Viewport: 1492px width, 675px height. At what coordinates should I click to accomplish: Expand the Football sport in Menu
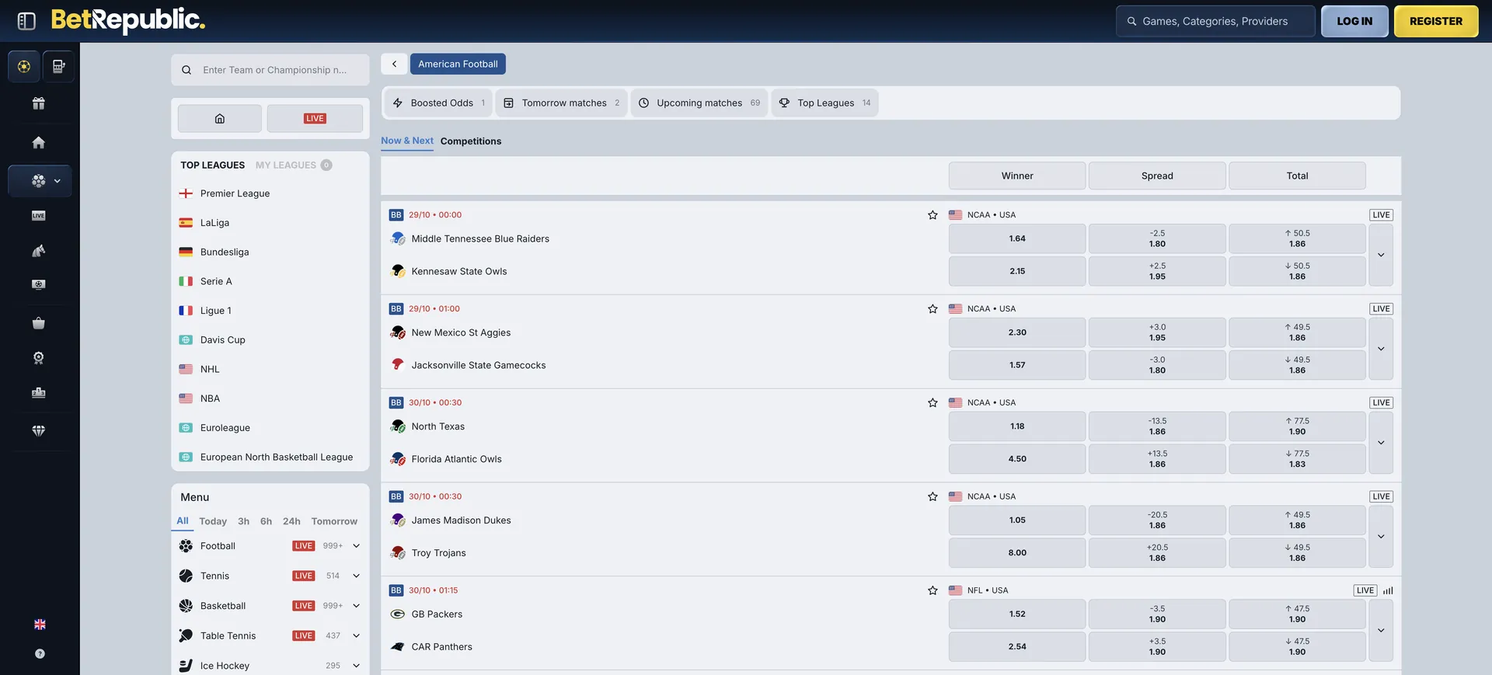tap(356, 546)
